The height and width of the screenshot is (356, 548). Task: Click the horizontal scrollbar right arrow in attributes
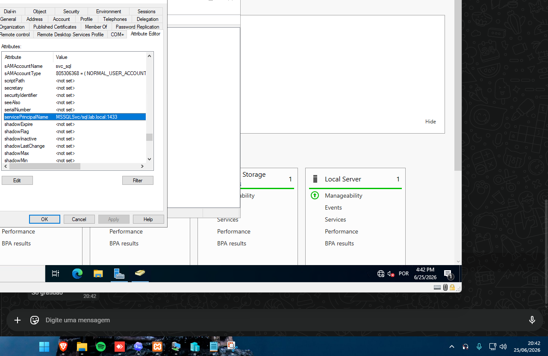[x=142, y=166]
